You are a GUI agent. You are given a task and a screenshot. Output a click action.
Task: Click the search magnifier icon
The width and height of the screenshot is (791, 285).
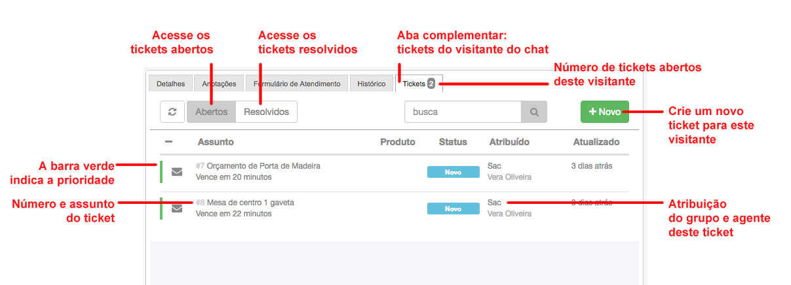point(534,112)
